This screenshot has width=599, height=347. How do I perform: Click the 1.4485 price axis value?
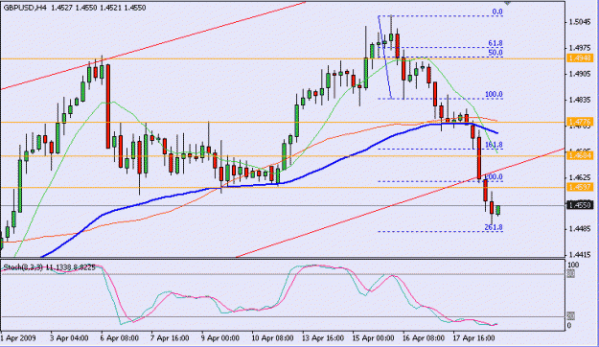tap(580, 228)
